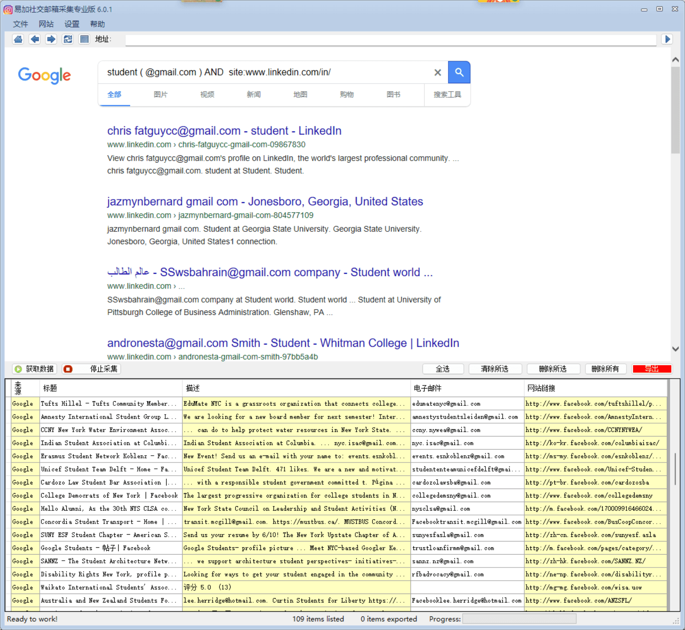Stop loading with the square stop icon
This screenshot has width=685, height=630.
(x=84, y=39)
